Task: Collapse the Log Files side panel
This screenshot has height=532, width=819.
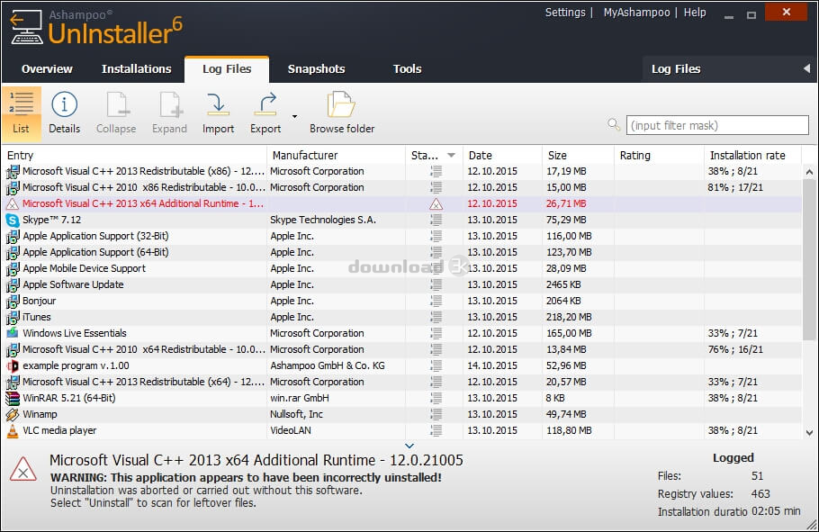Action: coord(807,68)
